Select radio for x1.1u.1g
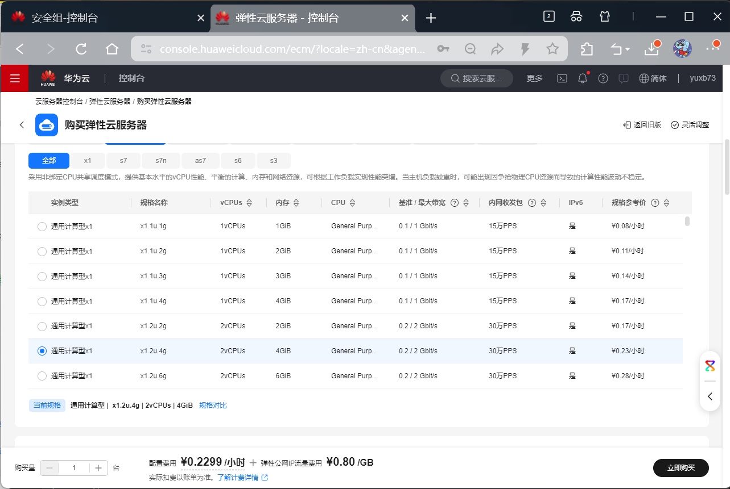Image resolution: width=730 pixels, height=489 pixels. [x=42, y=226]
